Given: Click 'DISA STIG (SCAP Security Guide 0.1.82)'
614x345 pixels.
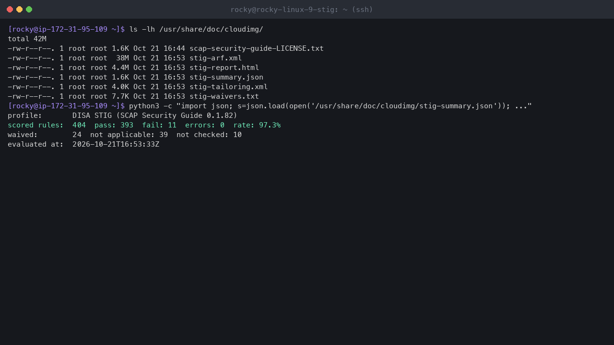Looking at the screenshot, I should point(155,115).
